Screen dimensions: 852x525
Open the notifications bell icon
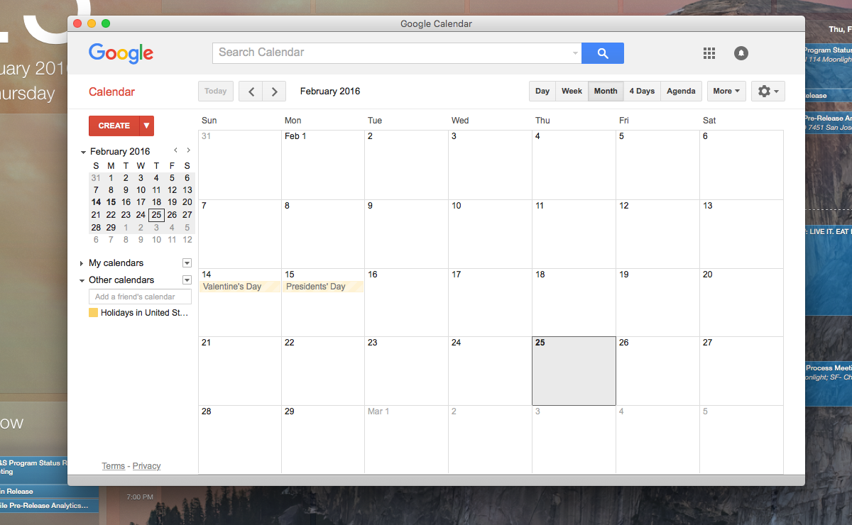point(741,53)
